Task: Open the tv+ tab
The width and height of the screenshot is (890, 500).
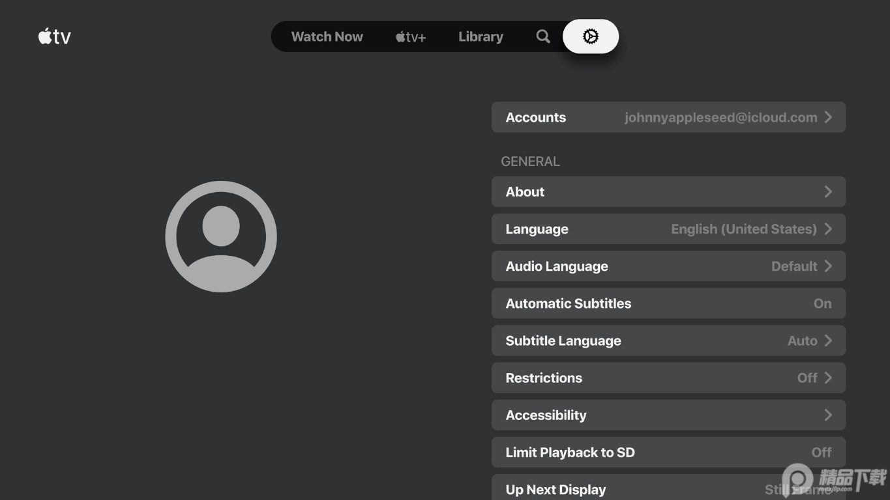Action: (x=410, y=36)
